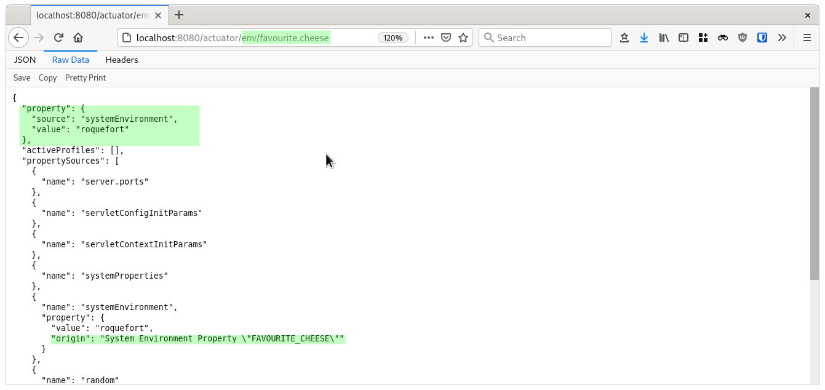The image size is (825, 390).
Task: Click the 120% zoom indicator
Action: pos(393,38)
